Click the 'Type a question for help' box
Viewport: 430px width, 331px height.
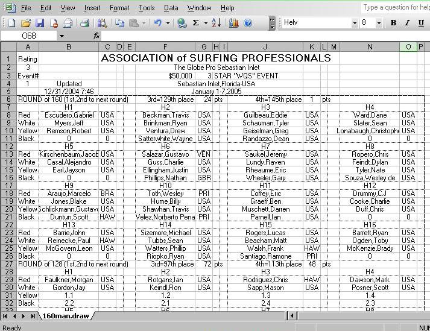(396, 7)
